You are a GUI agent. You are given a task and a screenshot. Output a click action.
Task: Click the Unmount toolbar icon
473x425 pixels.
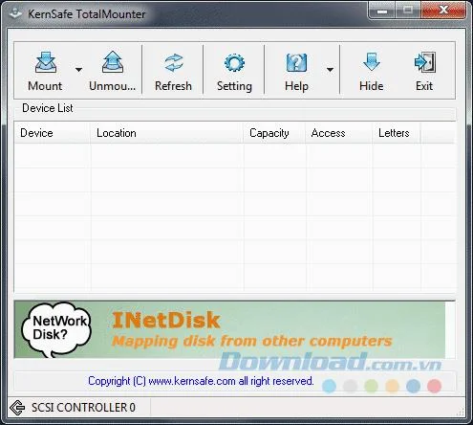113,62
